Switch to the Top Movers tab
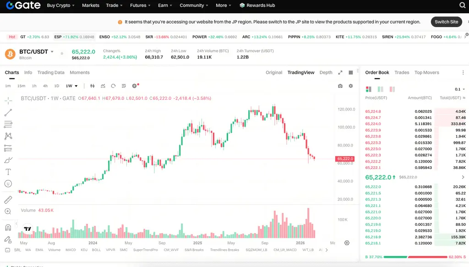 [427, 72]
